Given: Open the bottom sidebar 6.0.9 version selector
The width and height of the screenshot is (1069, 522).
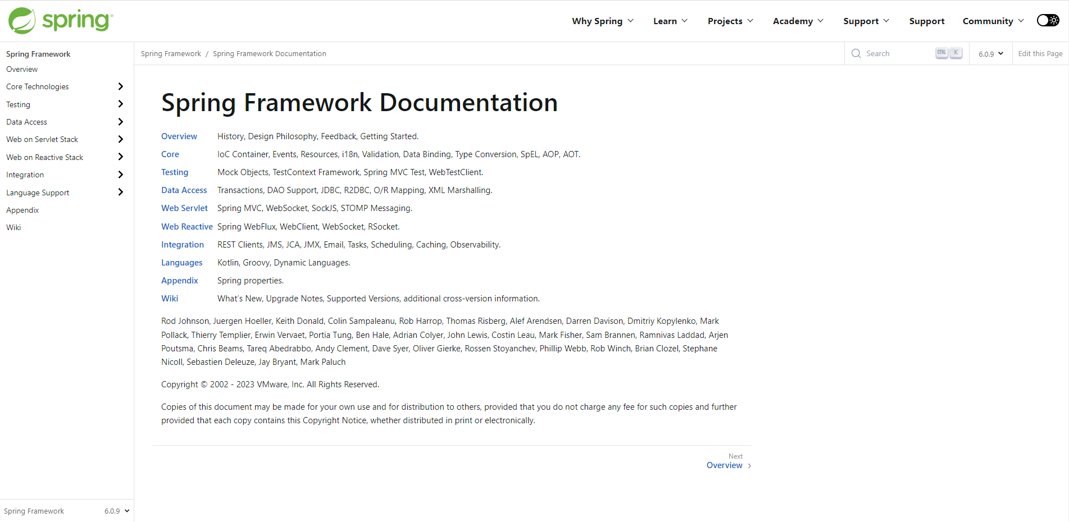Looking at the screenshot, I should coord(117,511).
